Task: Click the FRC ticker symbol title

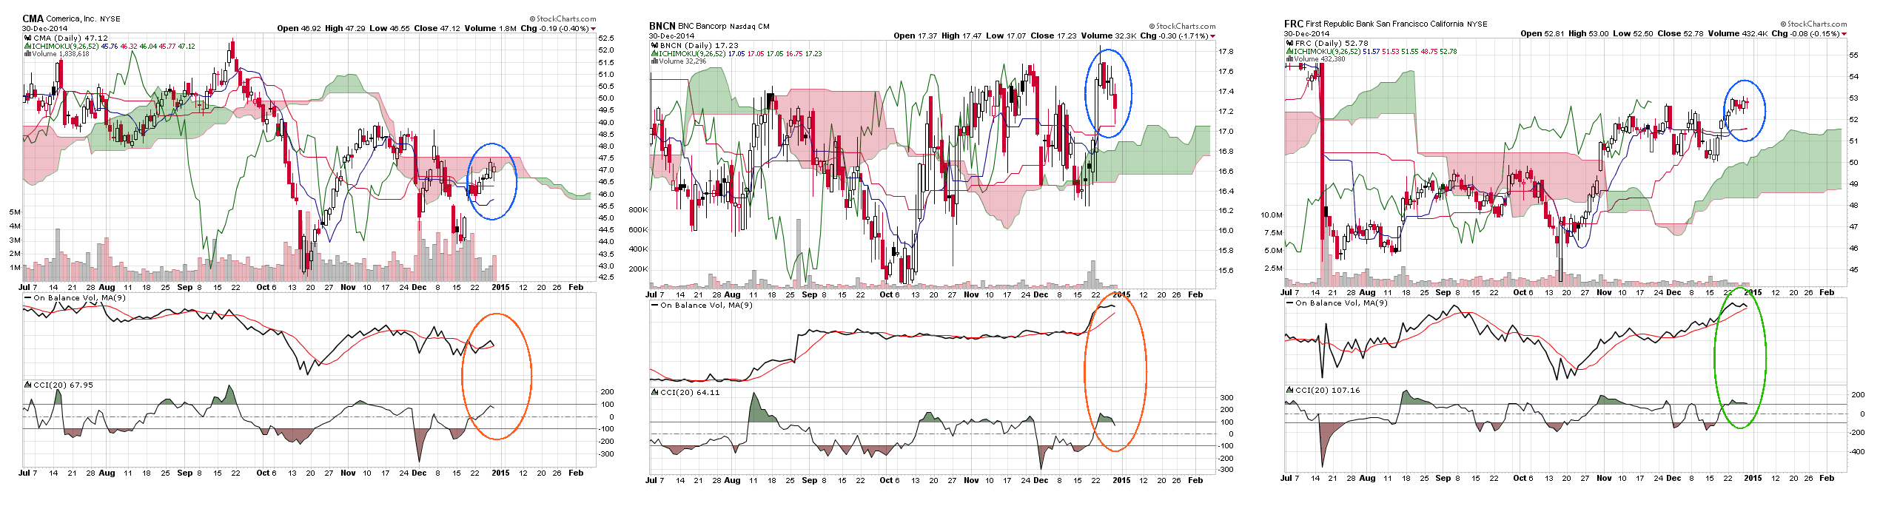Action: [1292, 24]
